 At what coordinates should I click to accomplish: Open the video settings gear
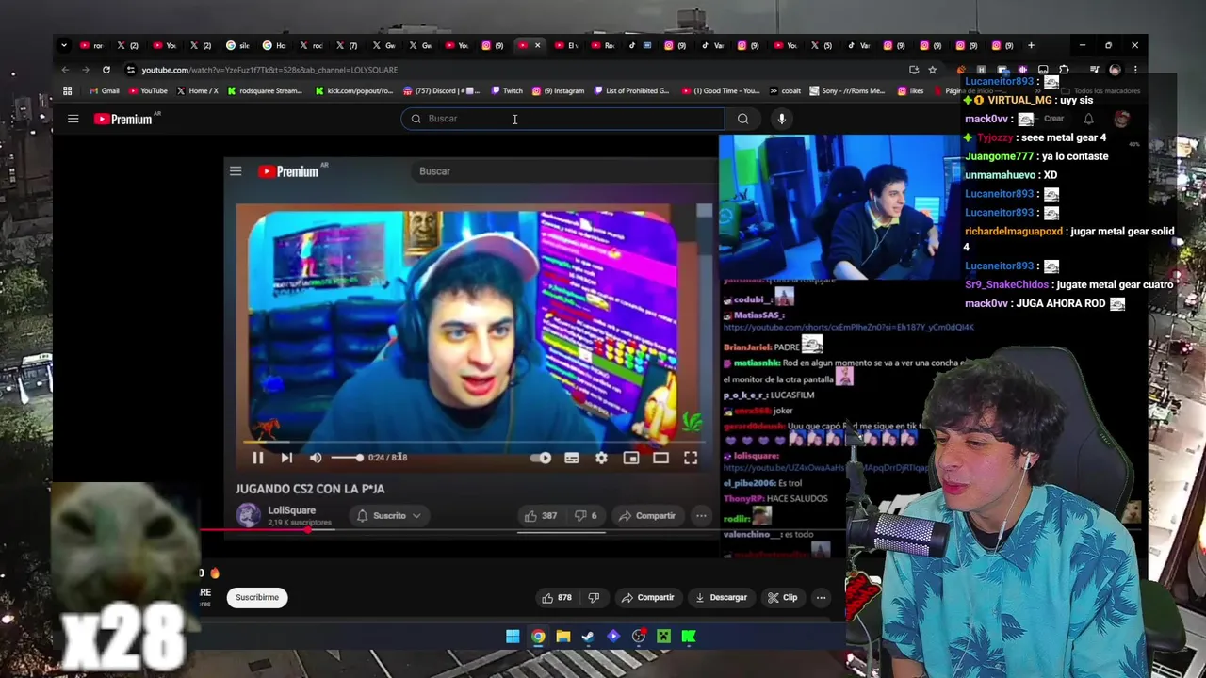click(x=601, y=458)
